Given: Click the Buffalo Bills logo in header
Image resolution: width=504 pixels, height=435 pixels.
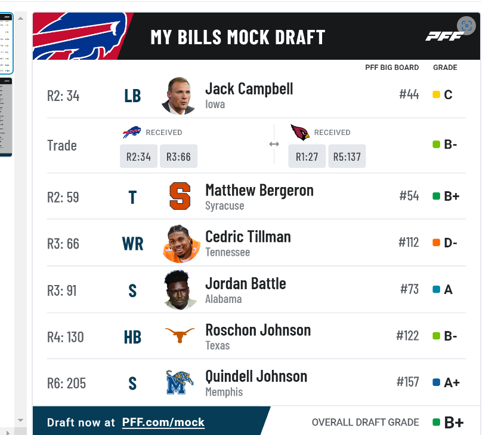Looking at the screenshot, I should (81, 36).
